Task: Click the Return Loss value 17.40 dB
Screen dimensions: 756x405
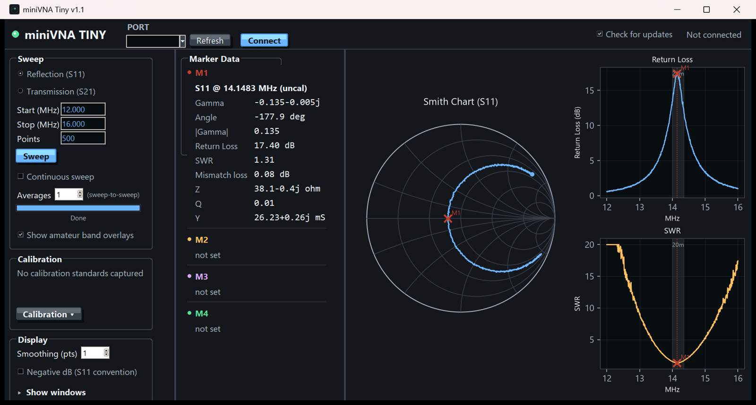Action: tap(275, 145)
